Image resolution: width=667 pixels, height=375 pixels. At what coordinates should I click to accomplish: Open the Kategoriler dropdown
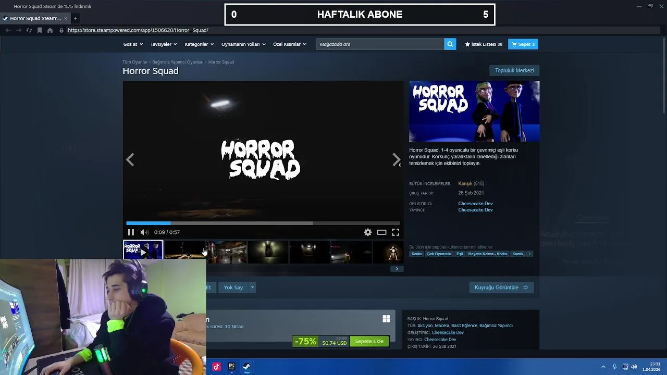(x=199, y=44)
